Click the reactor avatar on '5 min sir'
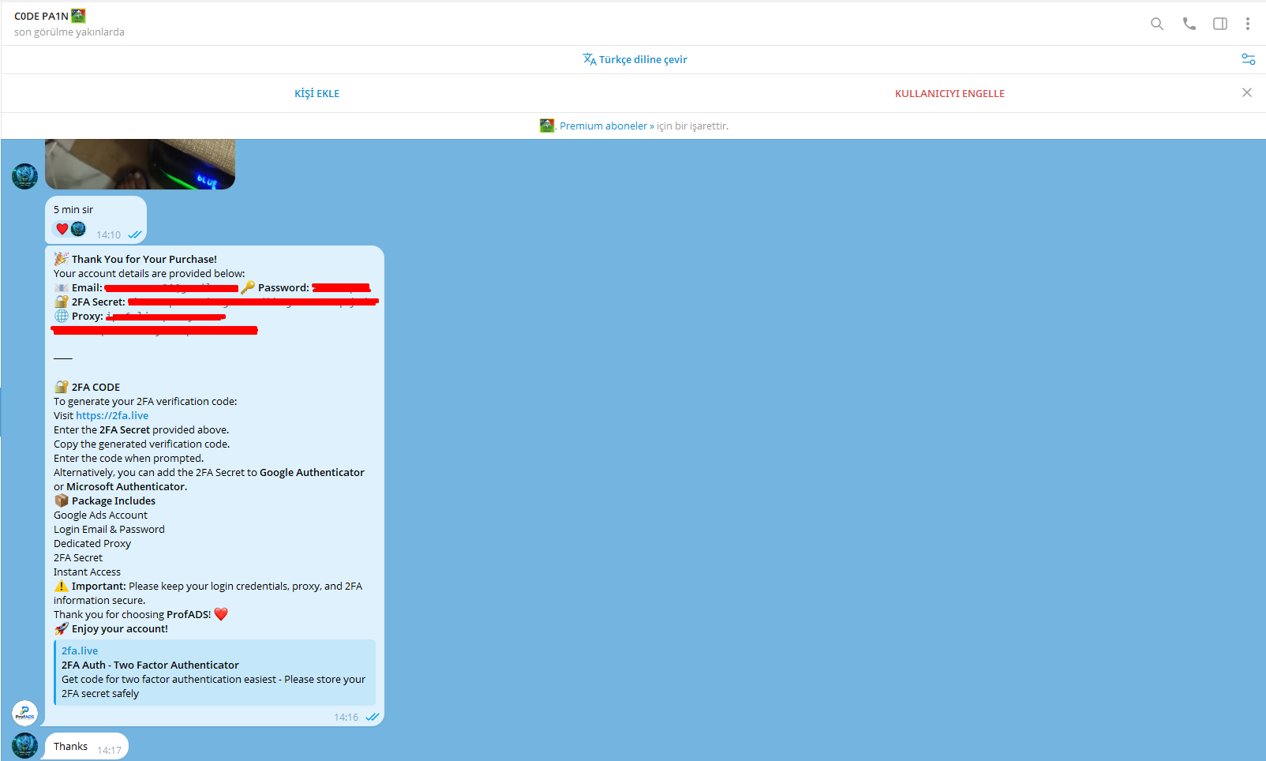This screenshot has width=1266, height=761. coord(78,229)
